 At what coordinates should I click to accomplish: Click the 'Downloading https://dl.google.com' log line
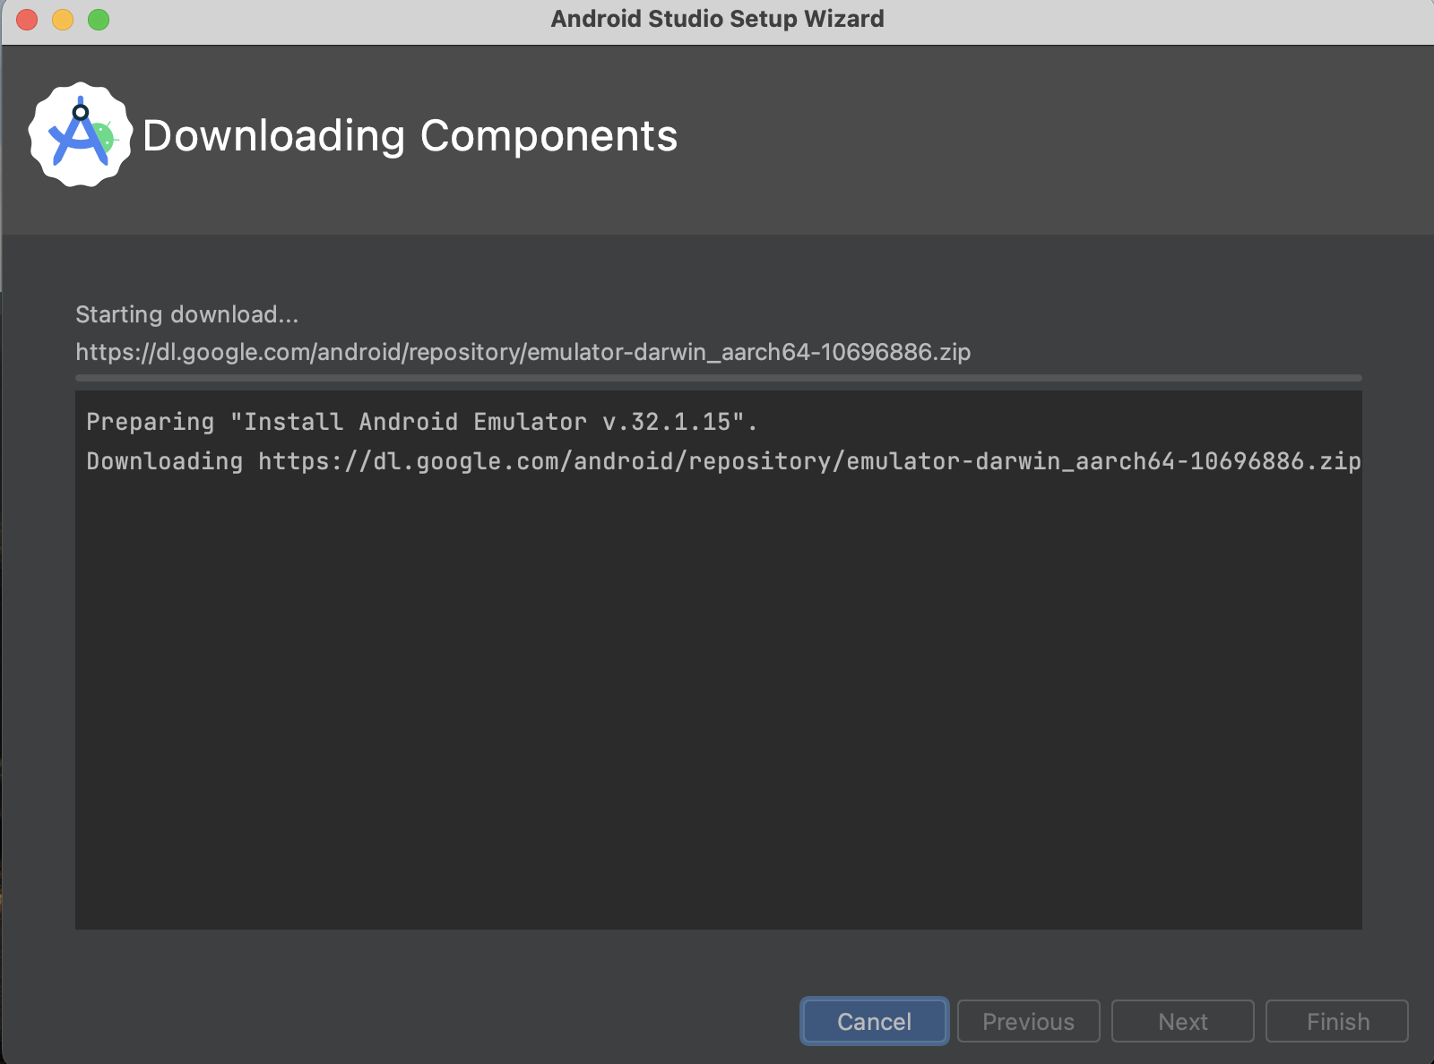point(722,461)
